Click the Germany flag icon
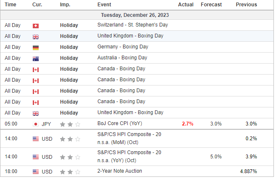Screen dimensions: 276x179 [36, 47]
